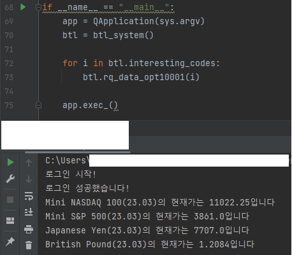Place cursor on QApplication(sys.argv)

[x=149, y=21]
